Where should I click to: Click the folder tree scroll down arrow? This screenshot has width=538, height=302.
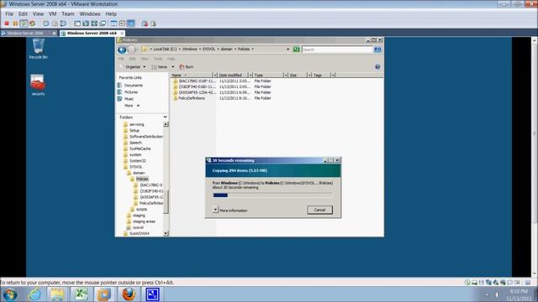pyautogui.click(x=166, y=233)
